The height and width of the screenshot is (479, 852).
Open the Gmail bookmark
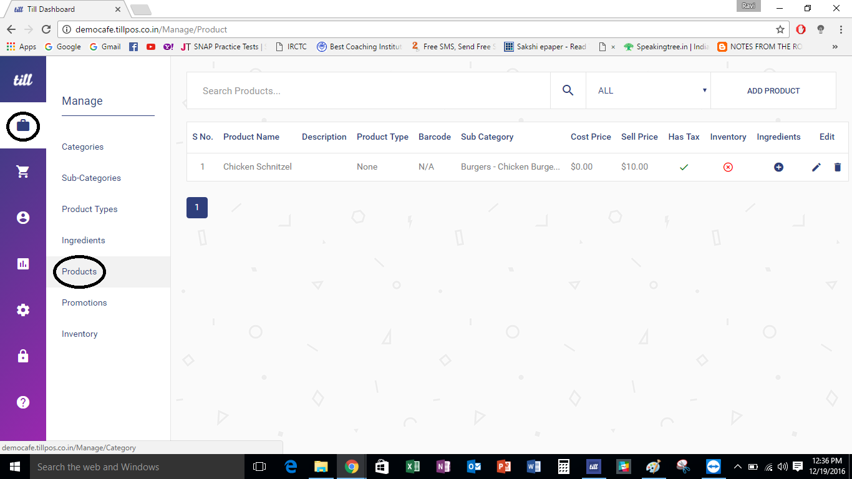[105, 47]
